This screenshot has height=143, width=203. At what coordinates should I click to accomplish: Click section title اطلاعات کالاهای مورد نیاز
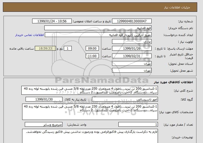click(x=173, y=82)
